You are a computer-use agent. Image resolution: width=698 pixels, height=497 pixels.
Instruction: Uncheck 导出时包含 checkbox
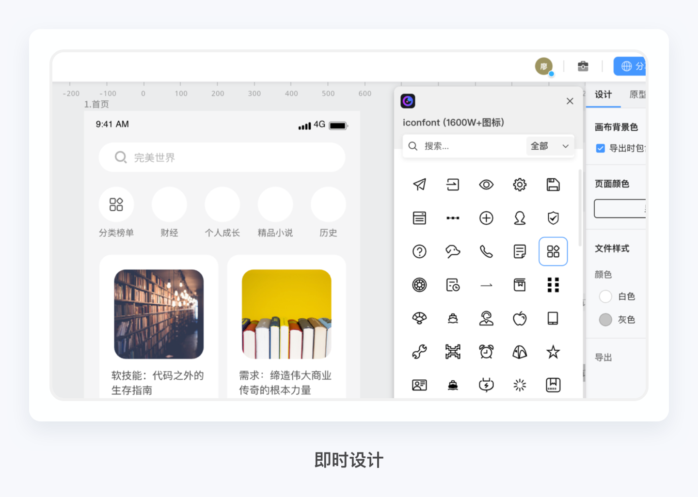point(600,148)
